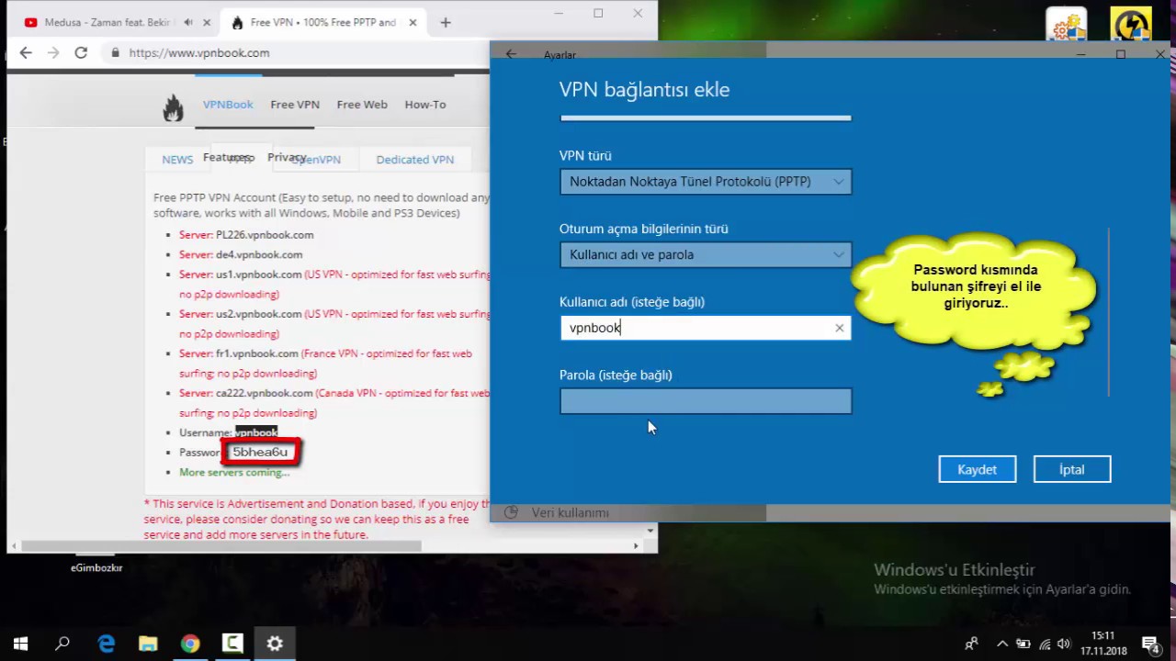Open the Free Web menu item
Image resolution: width=1176 pixels, height=661 pixels.
click(x=362, y=105)
